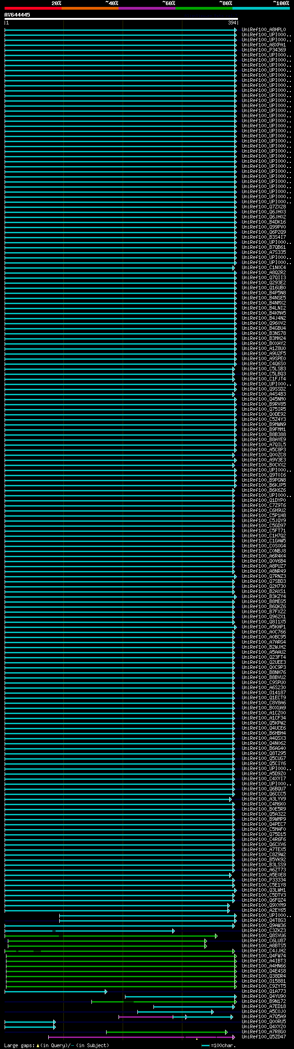
Task: Open hit UniRef100_B4NSE5
Action: pos(264,298)
